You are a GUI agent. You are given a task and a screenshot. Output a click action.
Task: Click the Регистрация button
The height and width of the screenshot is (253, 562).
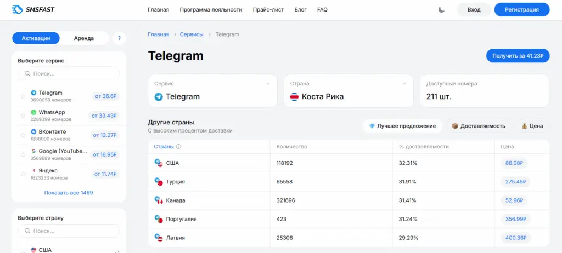click(x=521, y=10)
